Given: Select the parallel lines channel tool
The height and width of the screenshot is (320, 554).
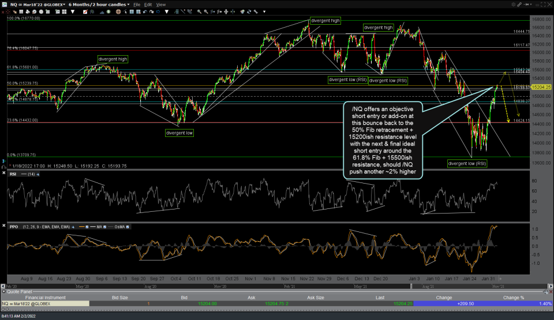Looking at the screenshot, I should click(x=190, y=12).
